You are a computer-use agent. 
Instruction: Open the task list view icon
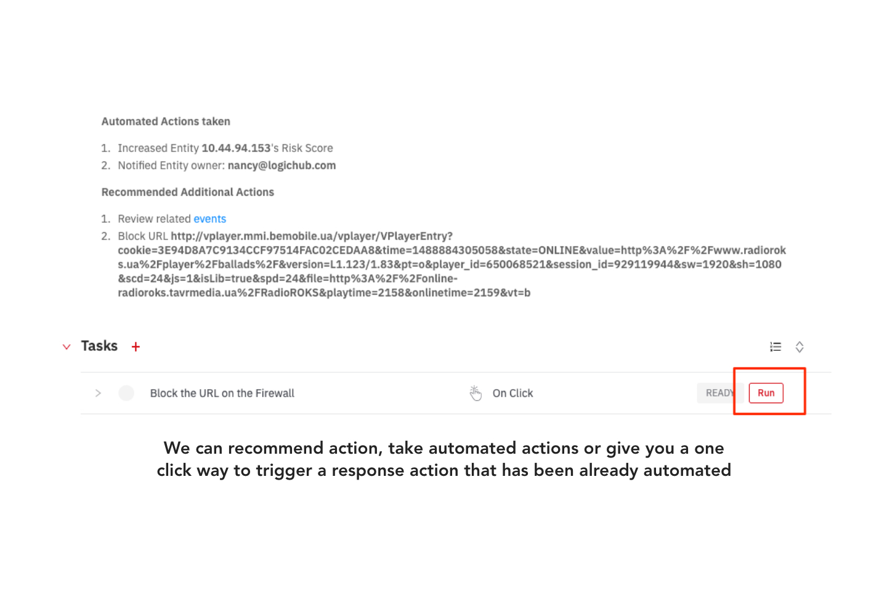coord(776,347)
